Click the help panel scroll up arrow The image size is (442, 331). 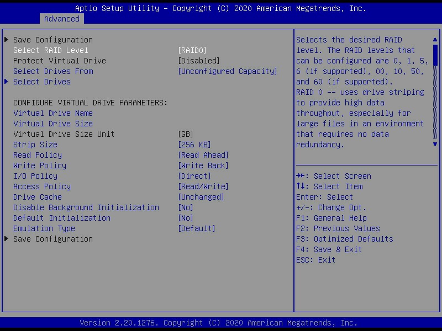[435, 40]
